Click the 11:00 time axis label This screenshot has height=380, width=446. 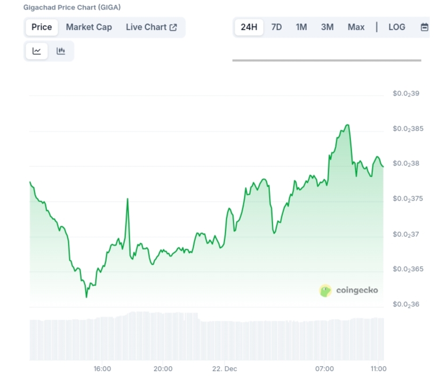pos(378,369)
